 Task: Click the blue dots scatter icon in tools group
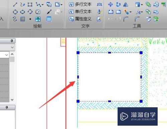(149, 19)
